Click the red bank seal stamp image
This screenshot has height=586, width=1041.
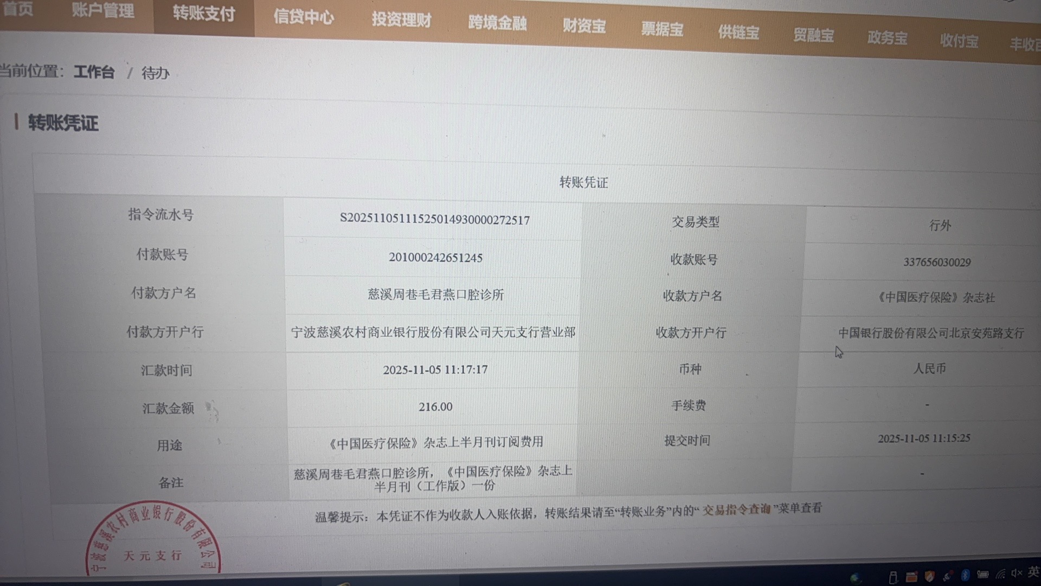click(153, 540)
